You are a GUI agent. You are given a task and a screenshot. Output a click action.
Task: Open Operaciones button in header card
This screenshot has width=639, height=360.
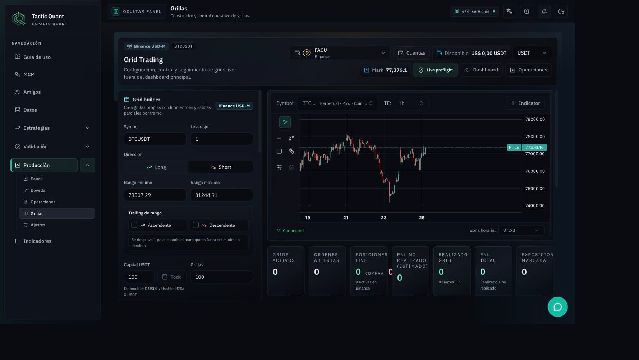(529, 70)
